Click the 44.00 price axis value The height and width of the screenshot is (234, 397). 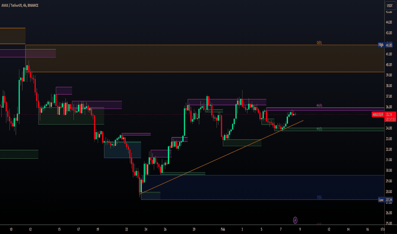[388, 22]
